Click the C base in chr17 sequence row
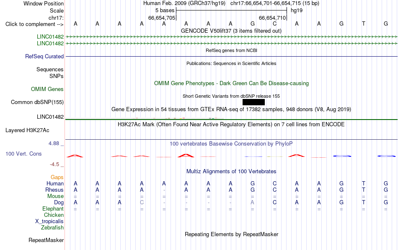 (275, 23)
